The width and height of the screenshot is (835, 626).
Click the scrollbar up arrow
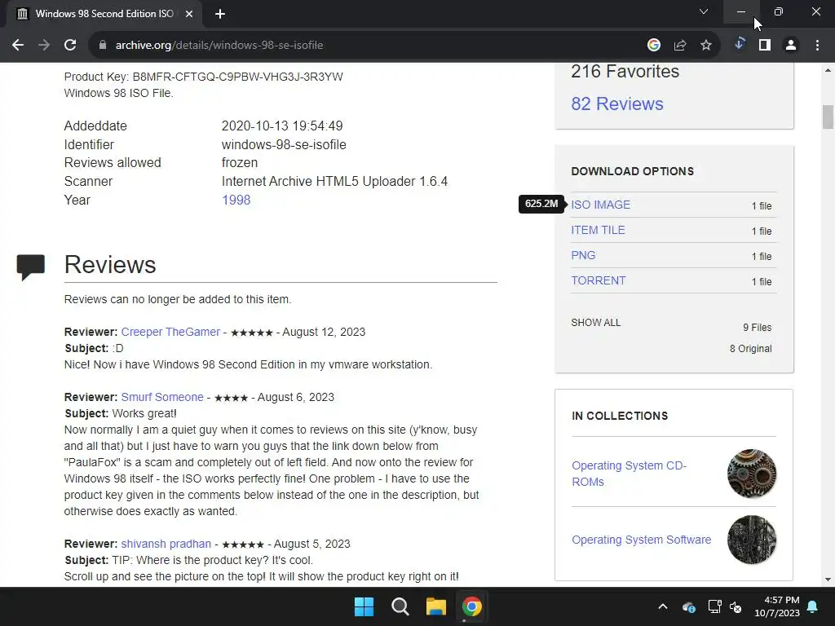(x=828, y=70)
